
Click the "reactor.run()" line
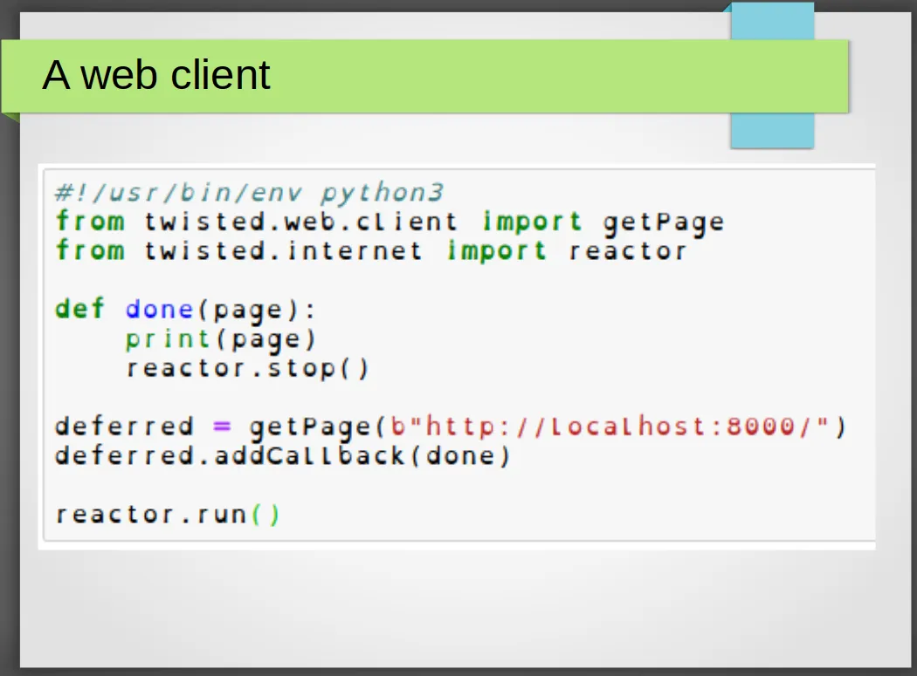coord(168,515)
